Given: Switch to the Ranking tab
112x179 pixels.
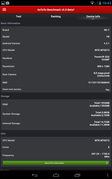Looking at the screenshot, I should pos(56,16).
